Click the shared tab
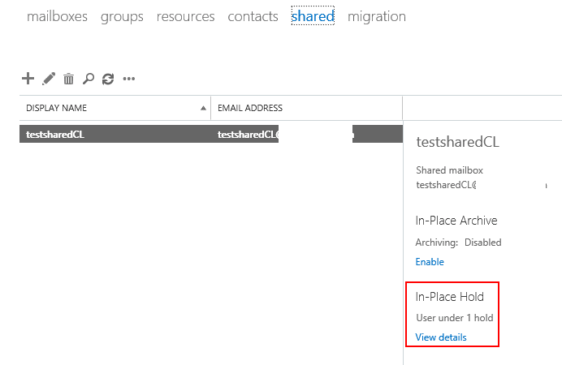This screenshot has height=365, width=562. pyautogui.click(x=313, y=16)
